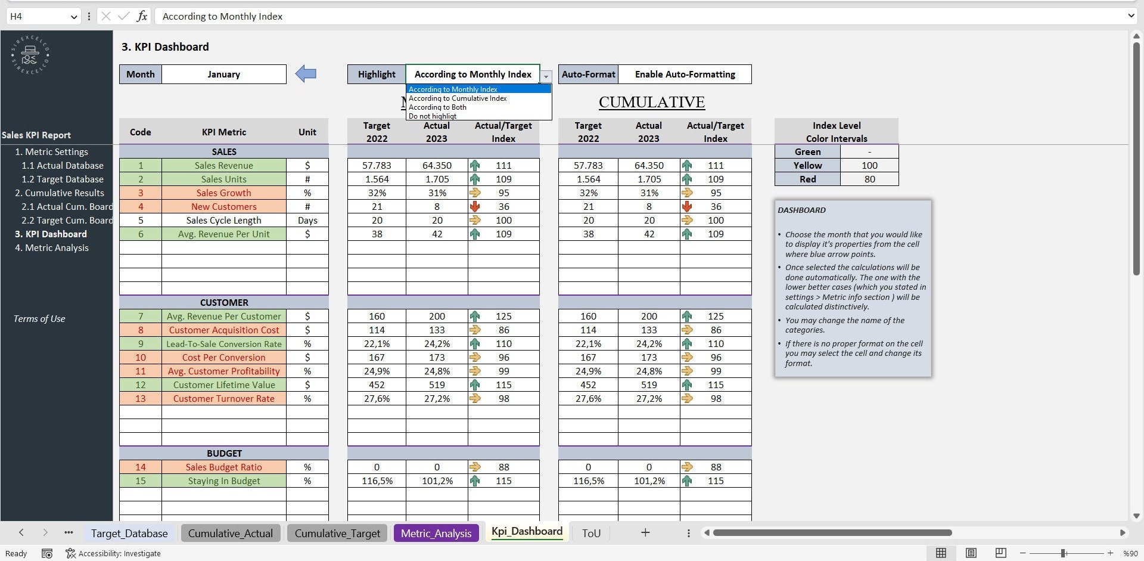The width and height of the screenshot is (1144, 561).
Task: Click the left sheet navigation arrow
Action: (x=21, y=532)
